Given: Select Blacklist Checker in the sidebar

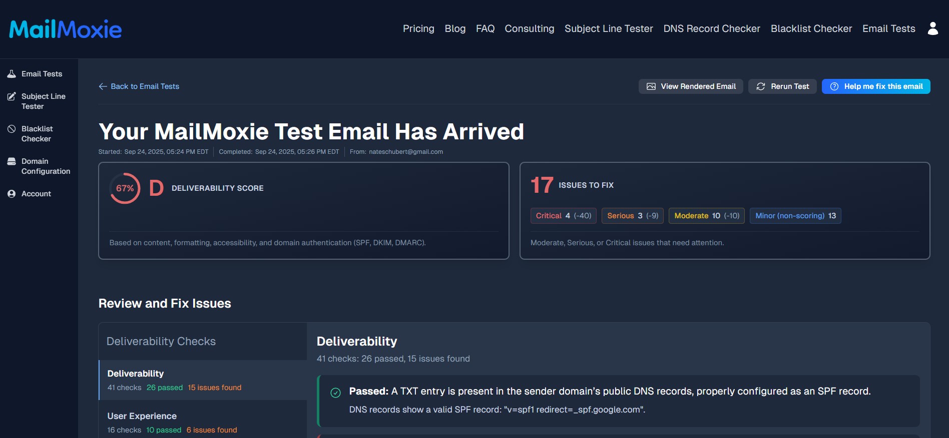Looking at the screenshot, I should click(x=39, y=134).
